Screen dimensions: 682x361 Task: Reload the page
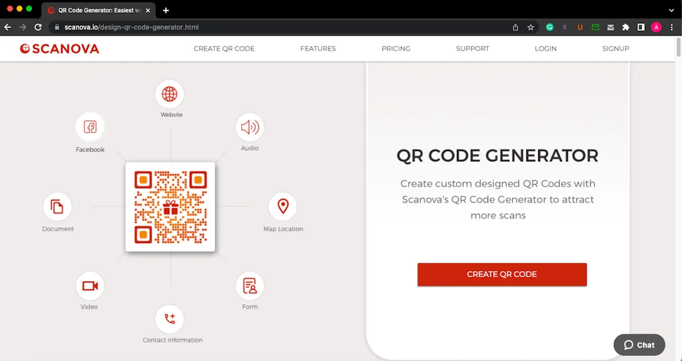[38, 27]
